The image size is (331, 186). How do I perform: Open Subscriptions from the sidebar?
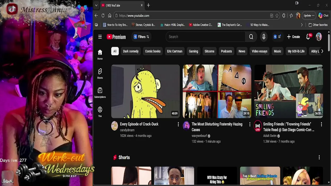tap(100, 93)
